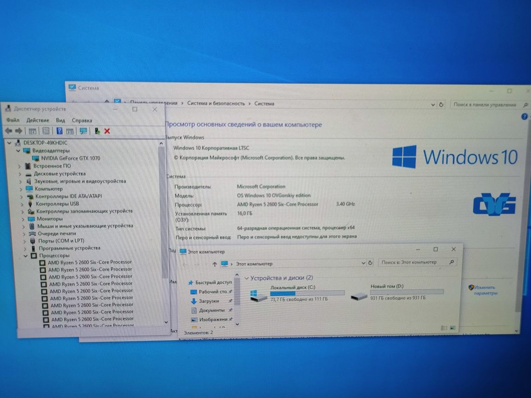This screenshot has width=531, height=398.
Task: Open the Этот компьютер address bar dropdown
Action: click(363, 263)
